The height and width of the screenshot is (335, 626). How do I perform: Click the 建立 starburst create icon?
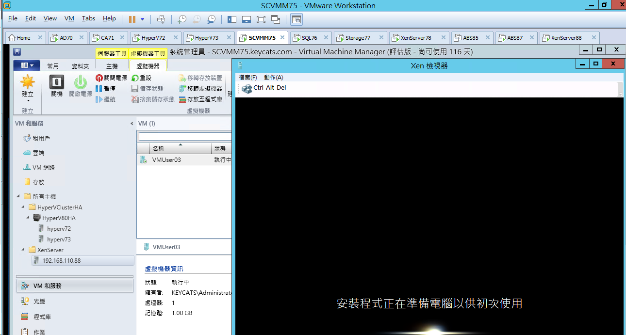(x=28, y=82)
